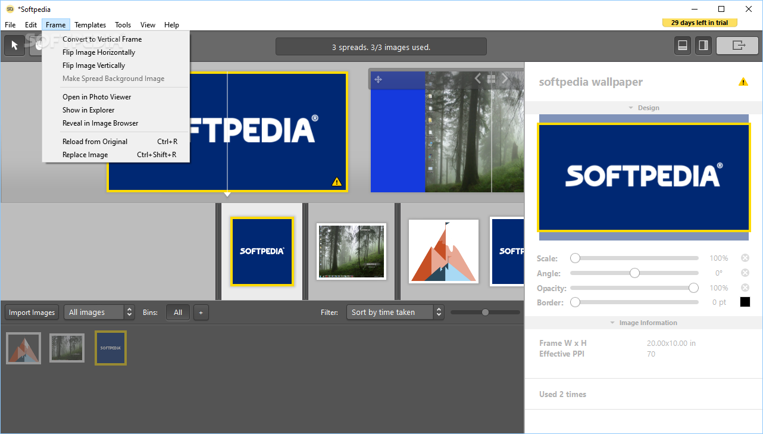Viewport: 763px width, 434px height.
Task: Click the Used 2 times text
Action: [562, 394]
